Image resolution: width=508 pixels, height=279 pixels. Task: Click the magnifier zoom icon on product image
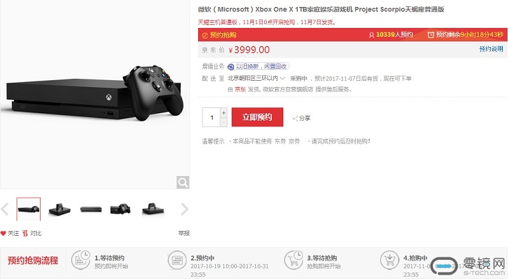pyautogui.click(x=183, y=182)
